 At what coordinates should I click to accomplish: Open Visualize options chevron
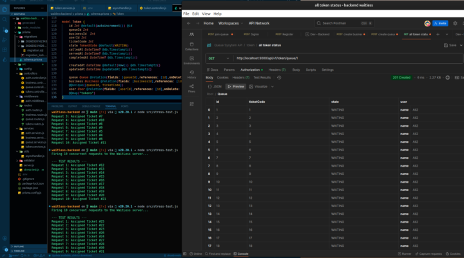pyautogui.click(x=272, y=87)
